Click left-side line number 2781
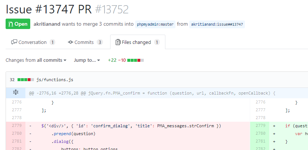 coord(17,141)
